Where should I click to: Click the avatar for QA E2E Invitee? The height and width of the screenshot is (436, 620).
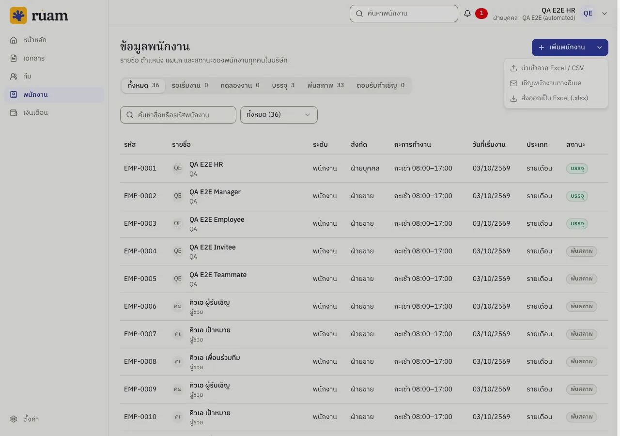(x=178, y=251)
